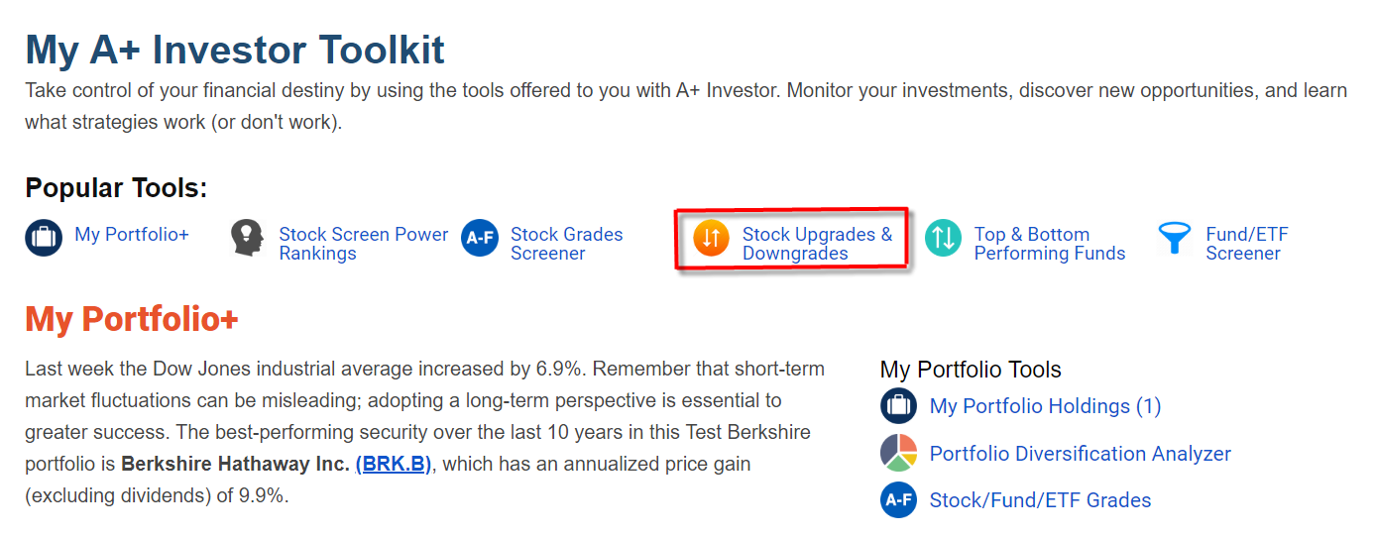Open Portfolio Diversification Analyzer link
Image resolution: width=1376 pixels, height=536 pixels.
[1081, 454]
